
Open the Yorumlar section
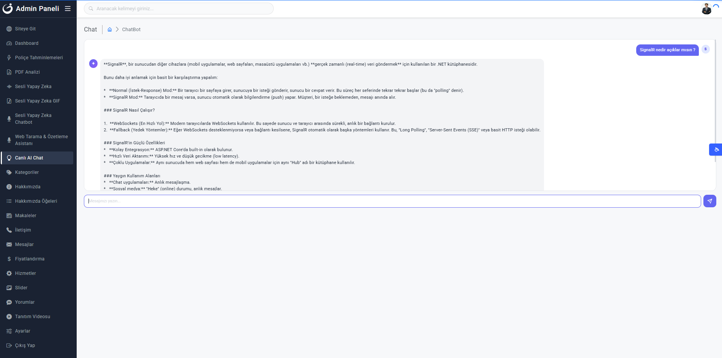click(x=37, y=302)
